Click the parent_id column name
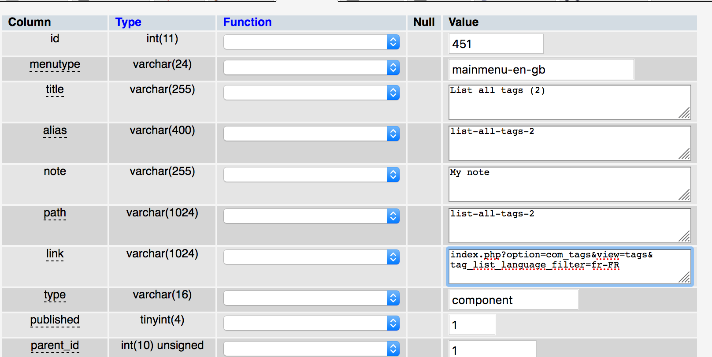This screenshot has height=357, width=712. pos(55,346)
